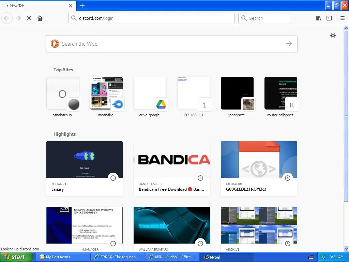Click the Back navigation arrow

7,18
